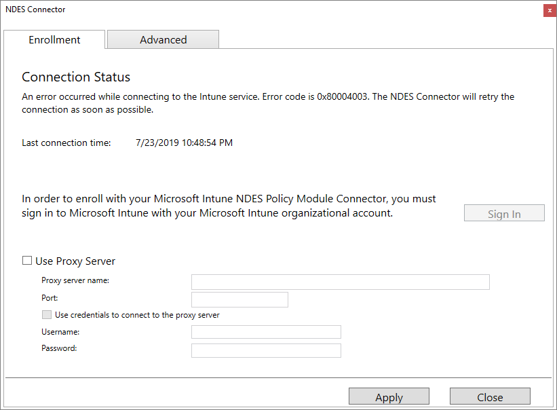The height and width of the screenshot is (410, 557).
Task: Click the Username label
Action: tap(60, 332)
